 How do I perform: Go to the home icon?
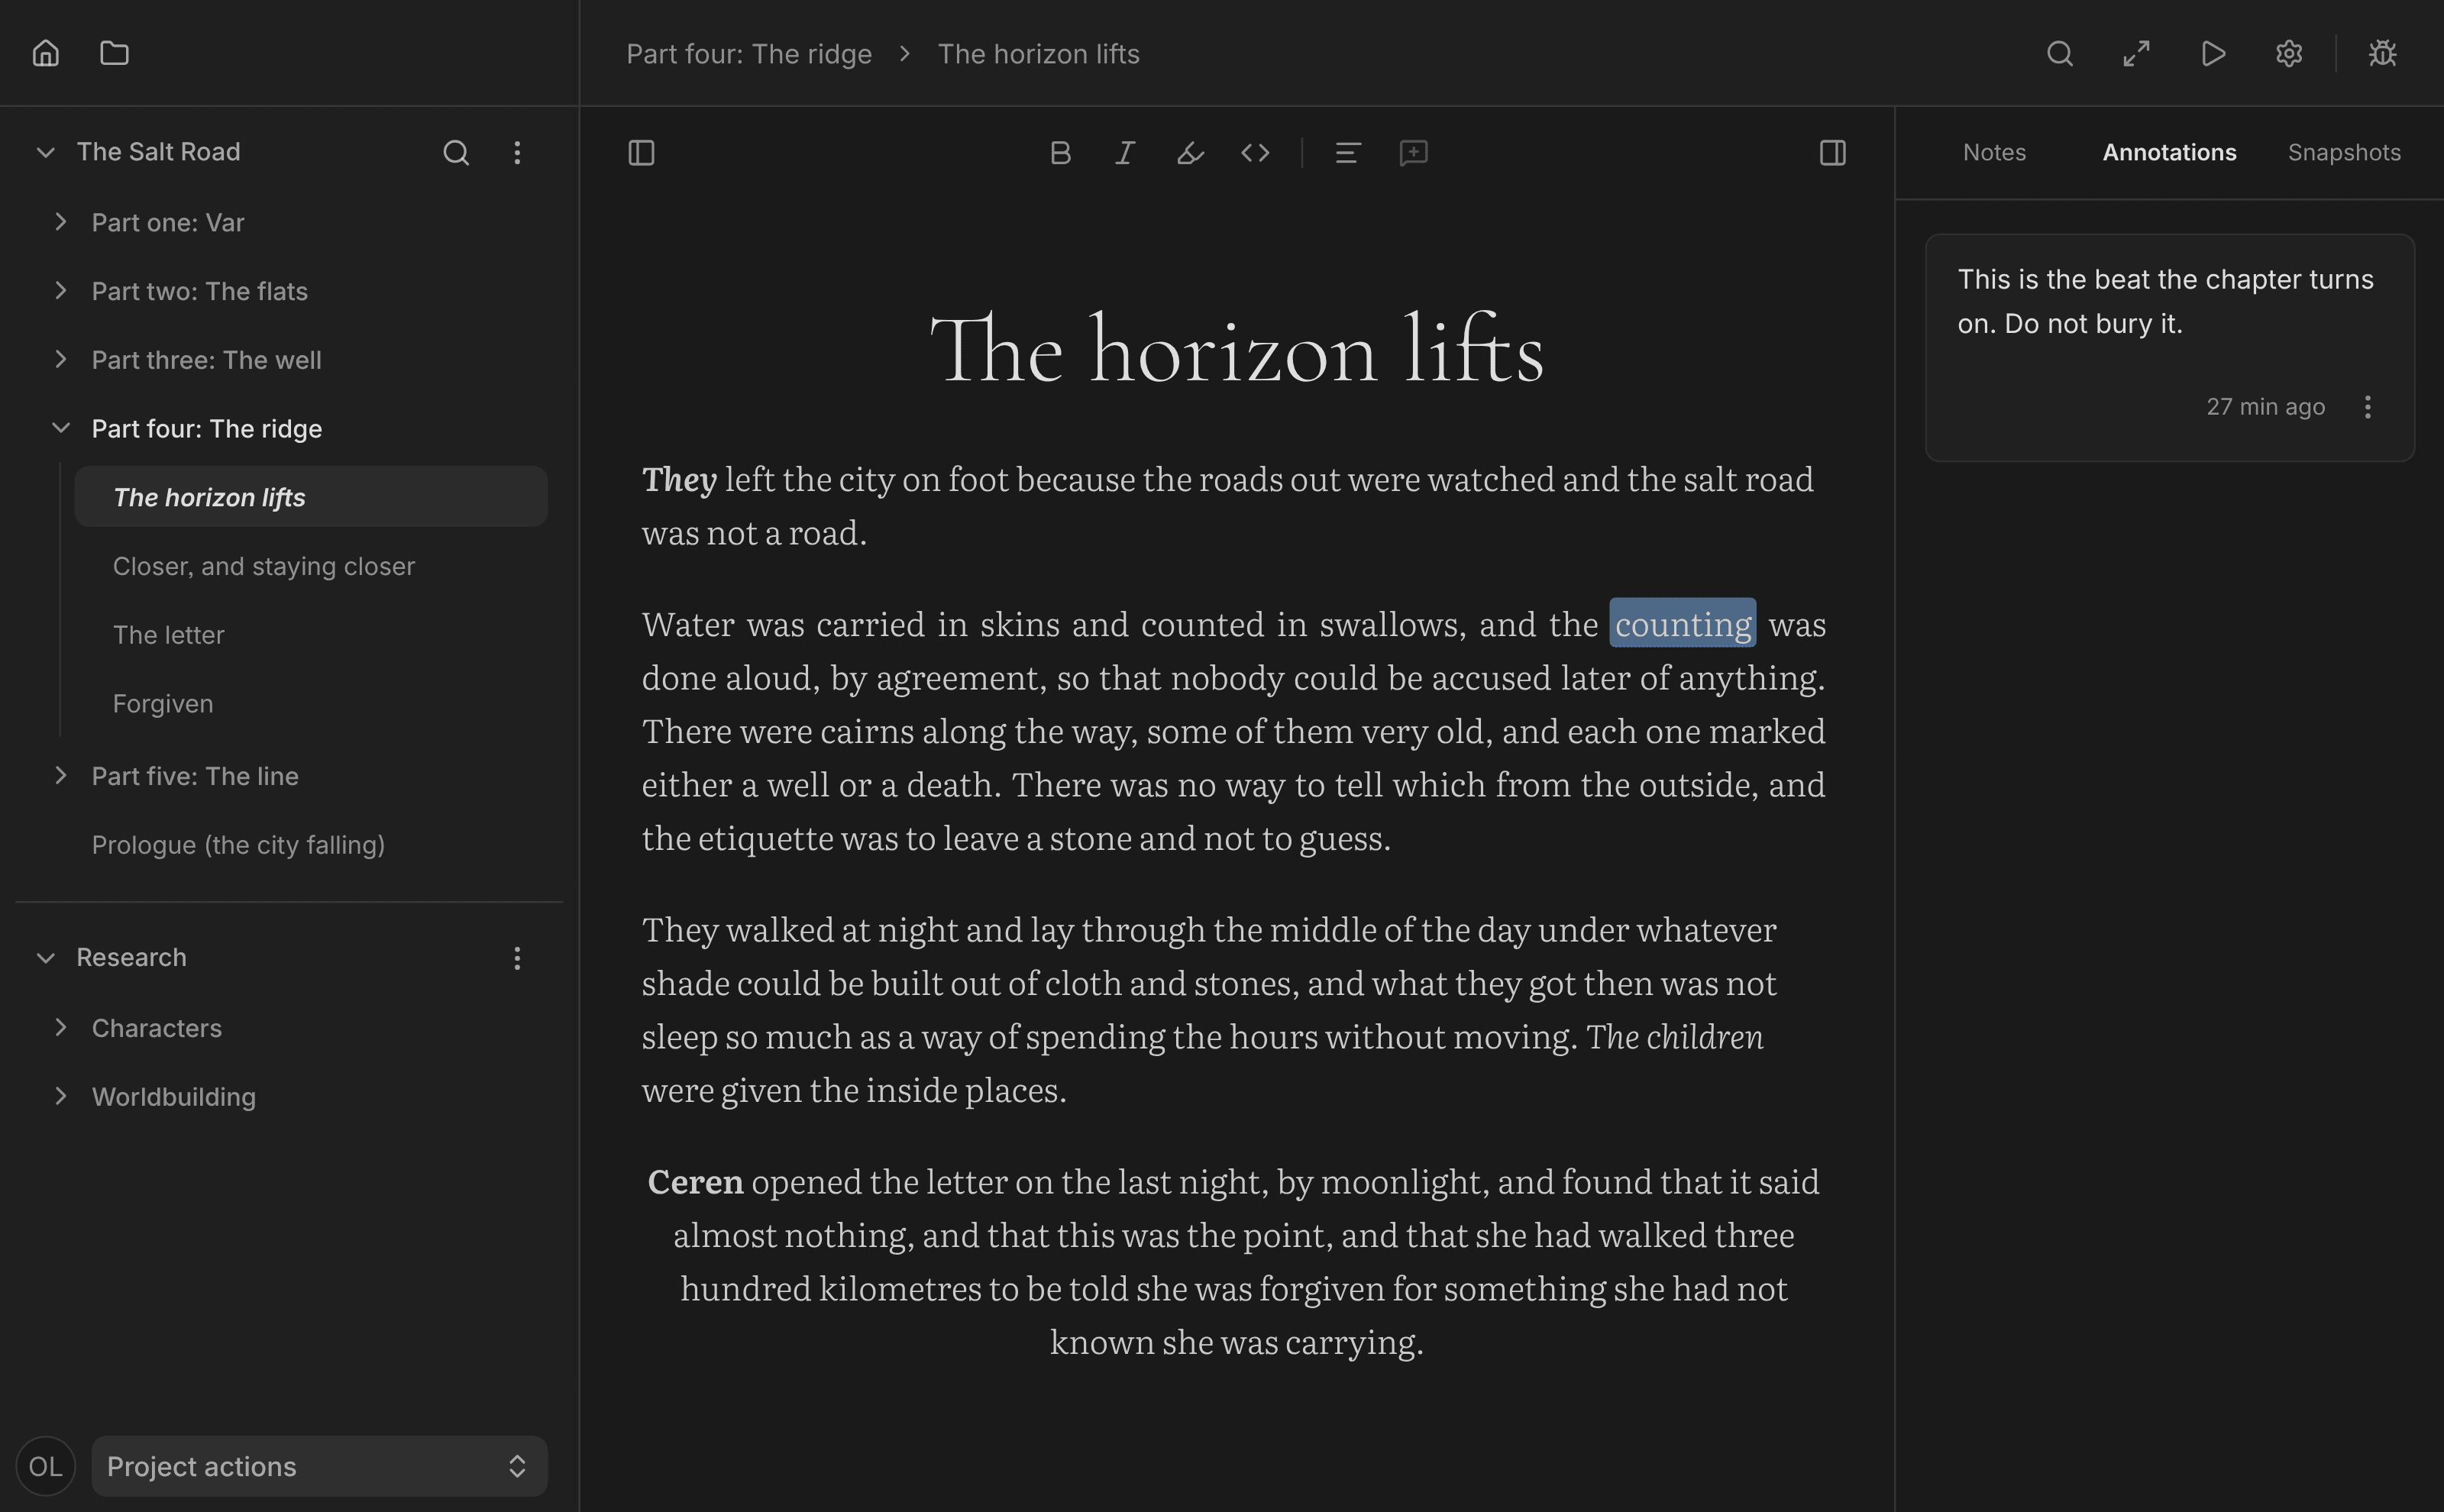[x=46, y=53]
